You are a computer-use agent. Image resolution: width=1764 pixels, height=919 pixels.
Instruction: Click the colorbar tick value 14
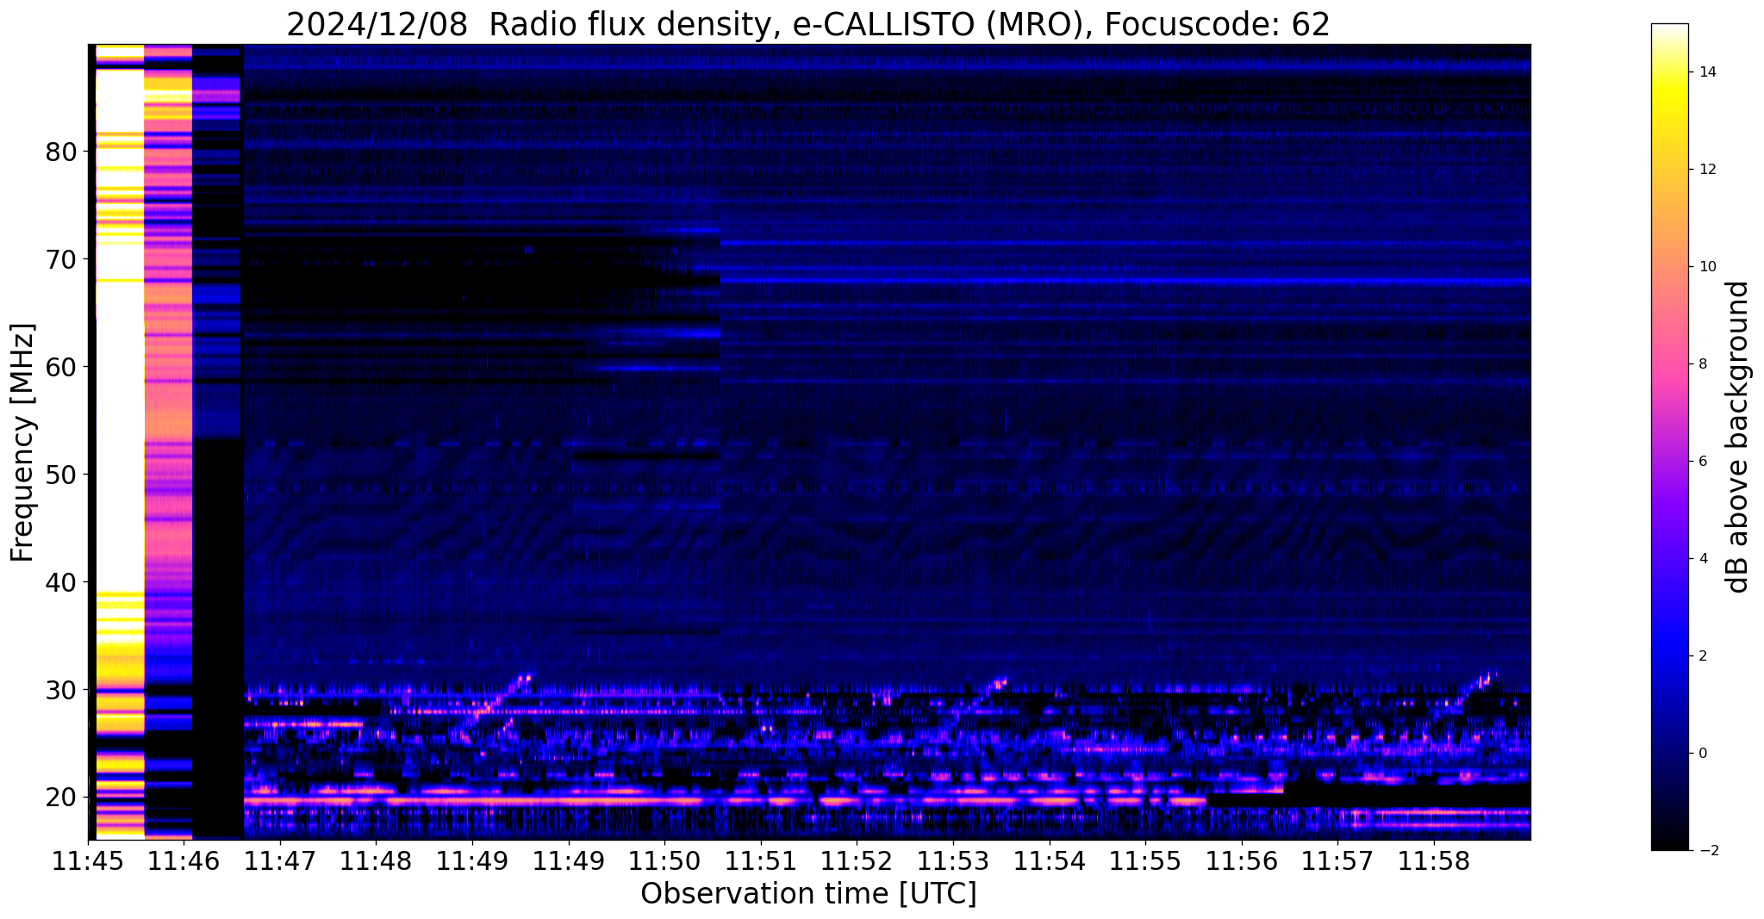(x=1707, y=72)
